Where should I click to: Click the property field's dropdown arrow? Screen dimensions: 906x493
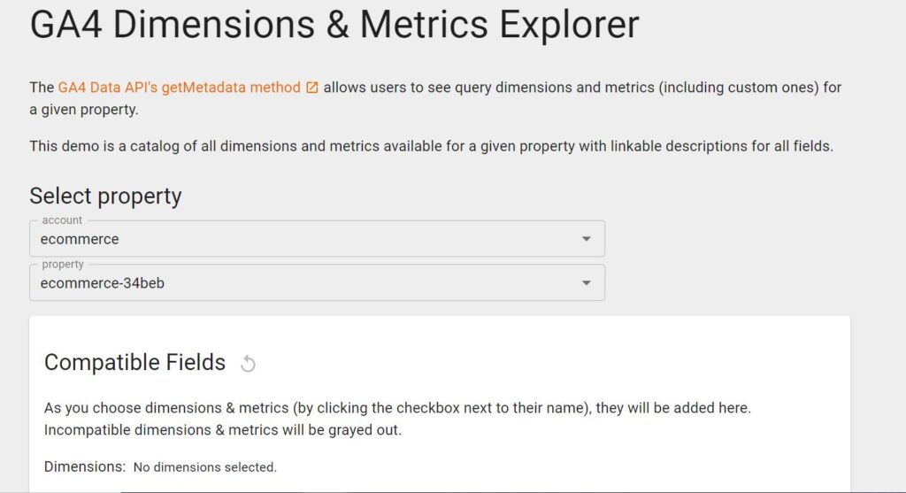[x=586, y=283]
